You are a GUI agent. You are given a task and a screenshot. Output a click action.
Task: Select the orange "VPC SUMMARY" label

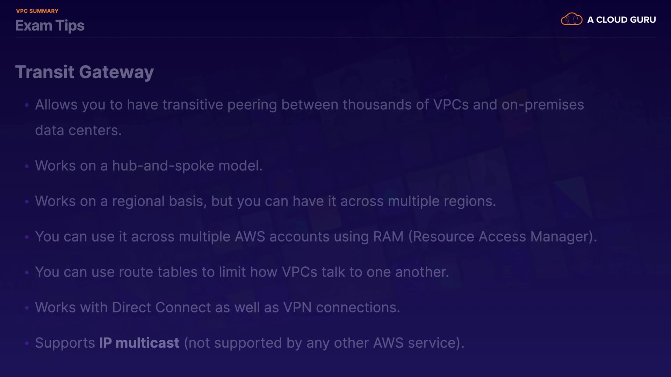(37, 11)
